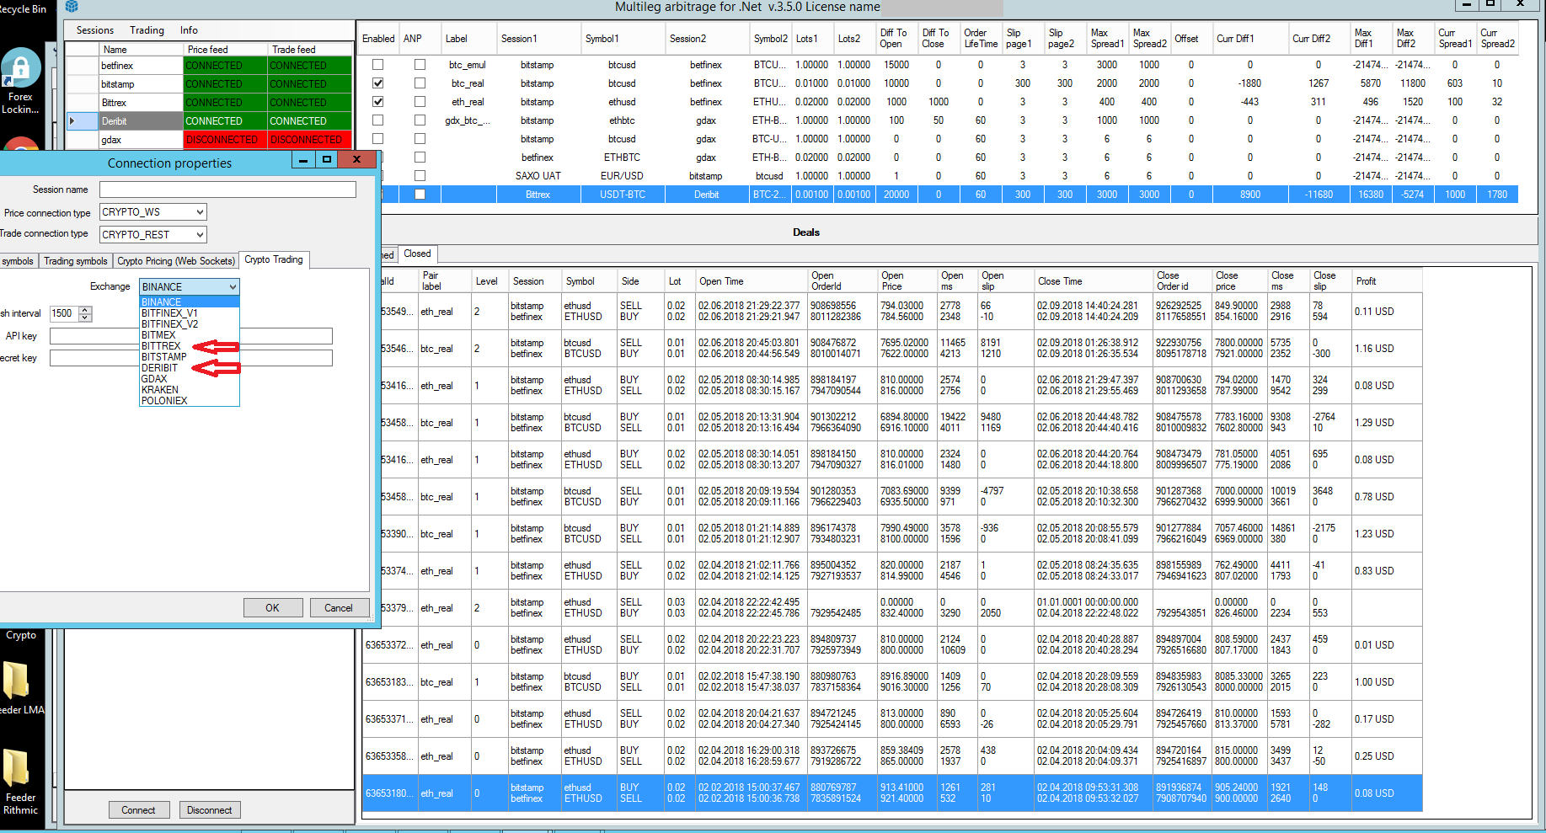The image size is (1546, 833).
Task: Open the Sessions menu
Action: 95,30
